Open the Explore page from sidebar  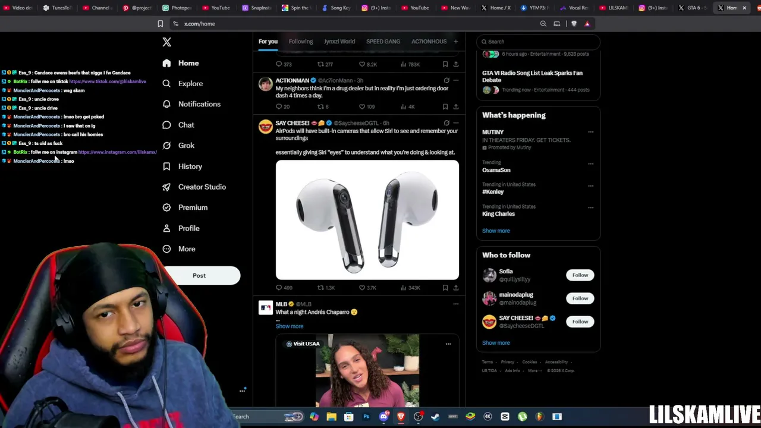pyautogui.click(x=183, y=83)
